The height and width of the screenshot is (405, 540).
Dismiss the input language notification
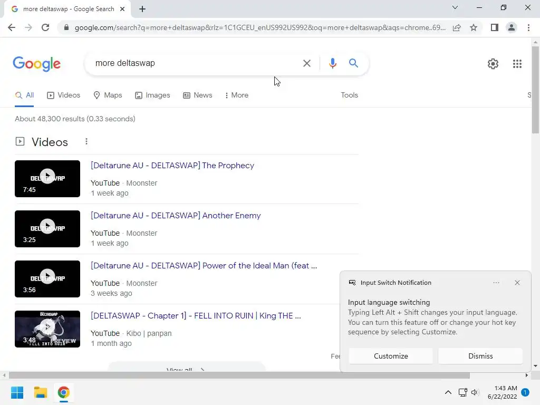[480, 356]
